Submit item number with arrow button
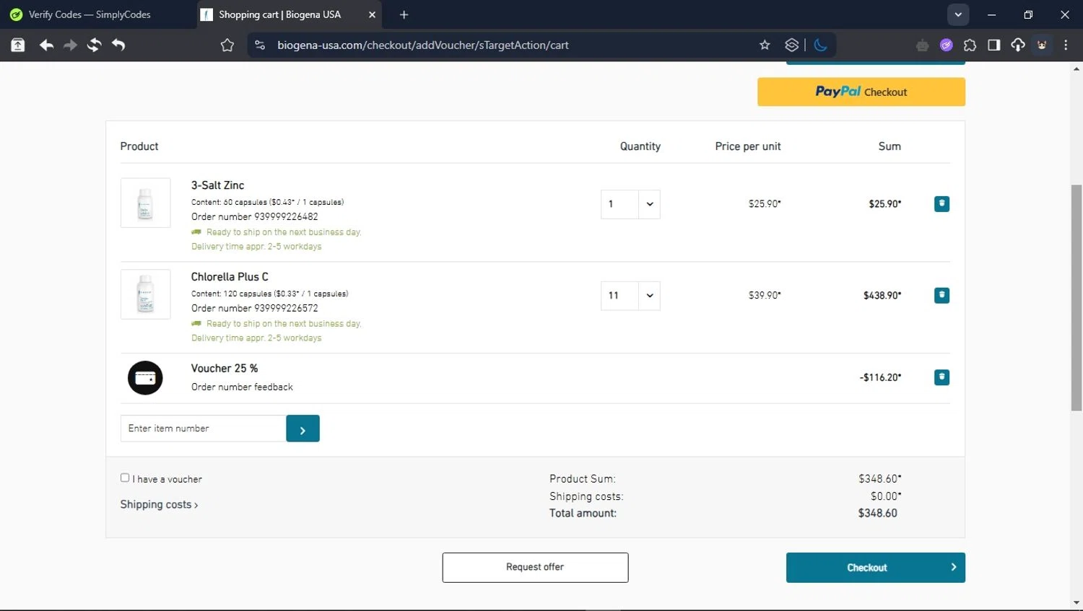 click(303, 428)
